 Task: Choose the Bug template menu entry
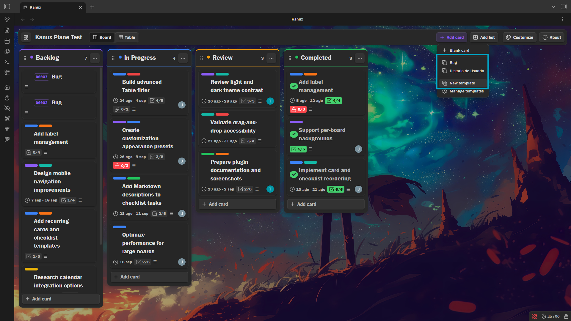point(462,63)
